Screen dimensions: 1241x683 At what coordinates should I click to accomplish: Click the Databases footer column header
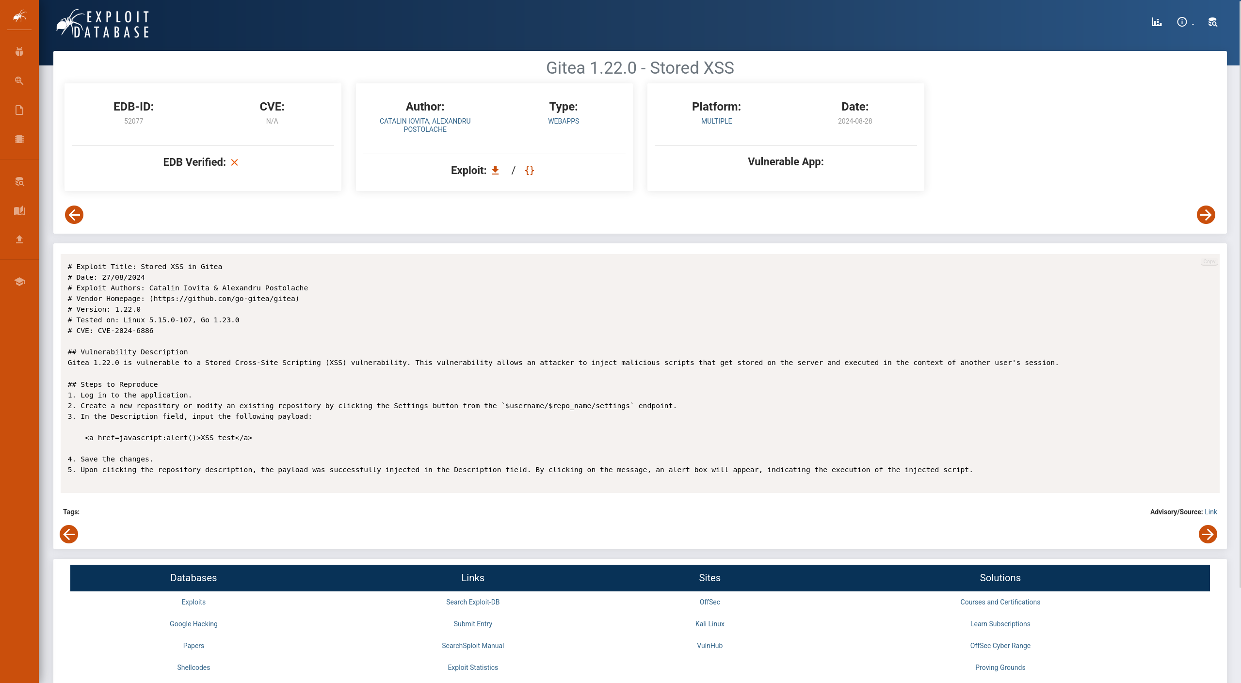(193, 578)
